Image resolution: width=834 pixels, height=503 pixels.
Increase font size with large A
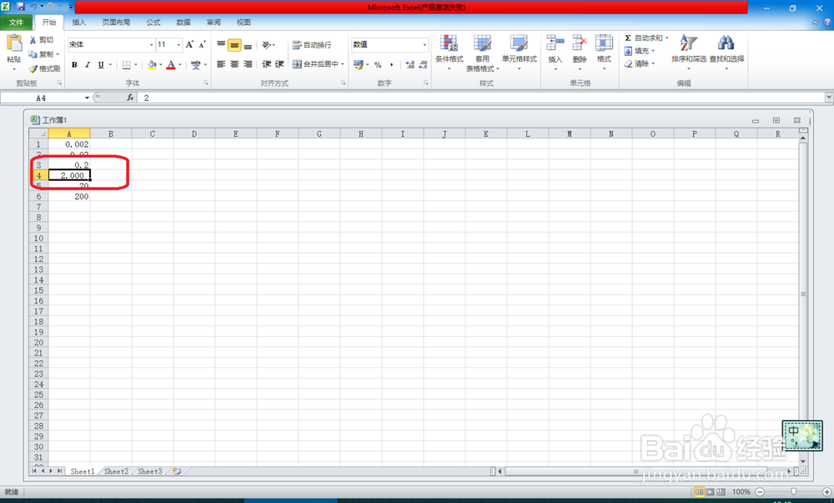[189, 45]
